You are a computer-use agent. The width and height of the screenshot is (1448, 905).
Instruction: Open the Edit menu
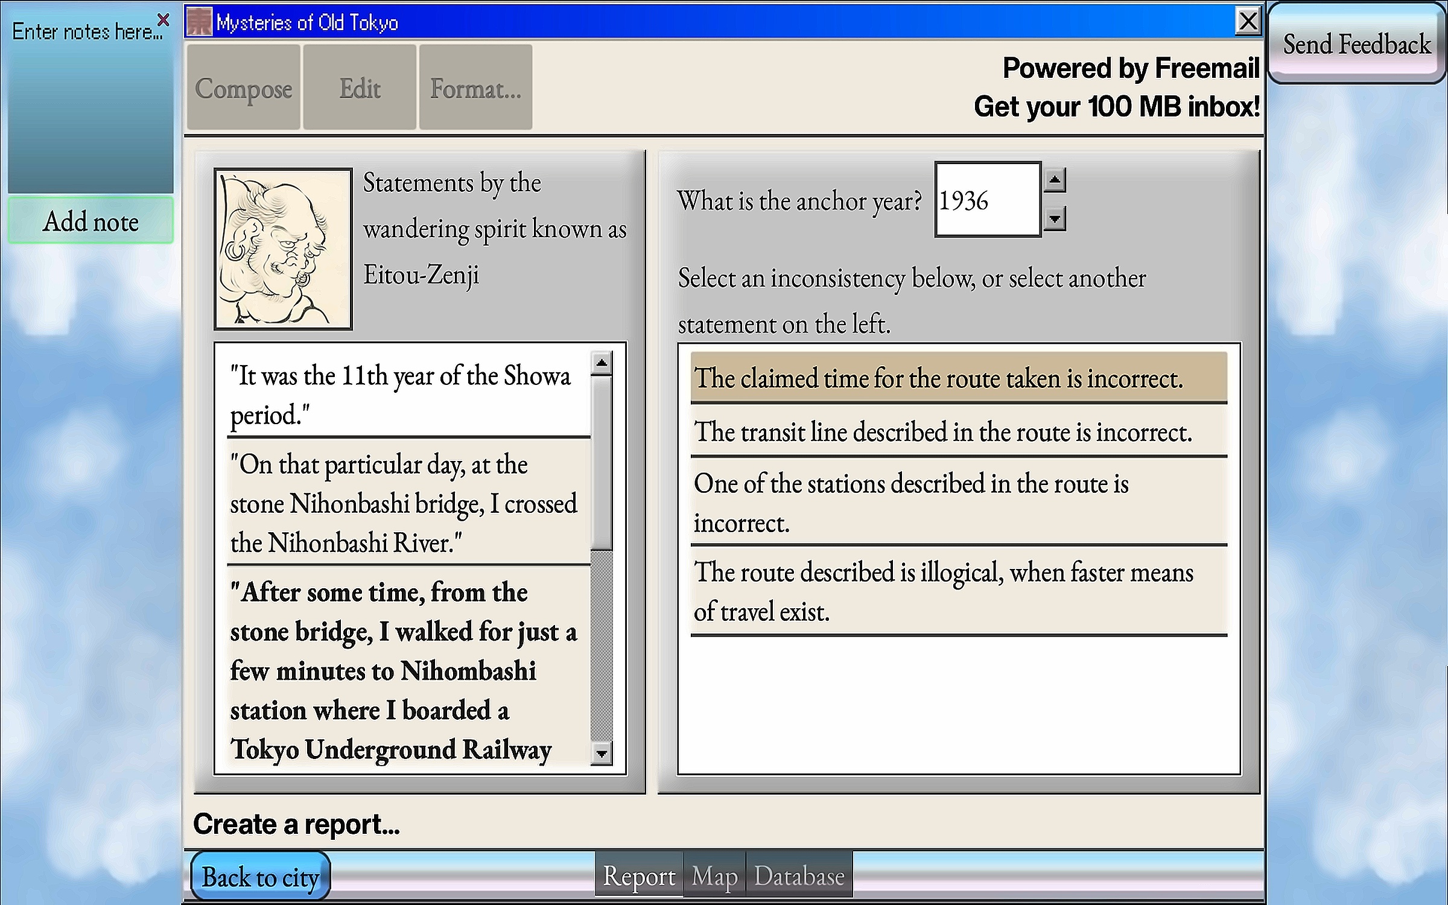[x=360, y=88]
